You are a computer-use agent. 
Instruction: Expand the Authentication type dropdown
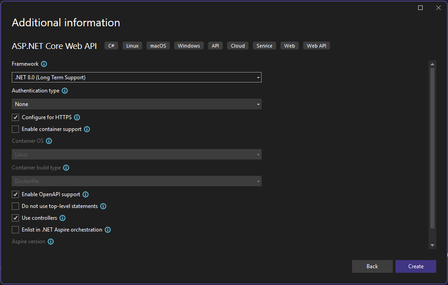tap(136, 104)
